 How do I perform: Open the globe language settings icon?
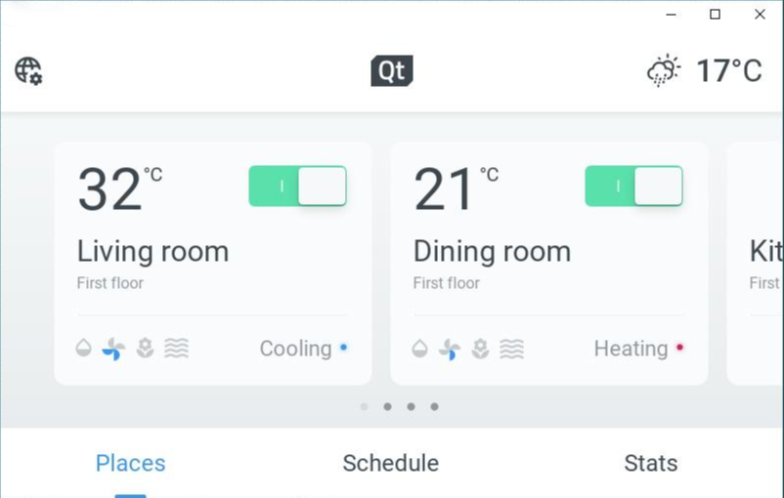28,71
